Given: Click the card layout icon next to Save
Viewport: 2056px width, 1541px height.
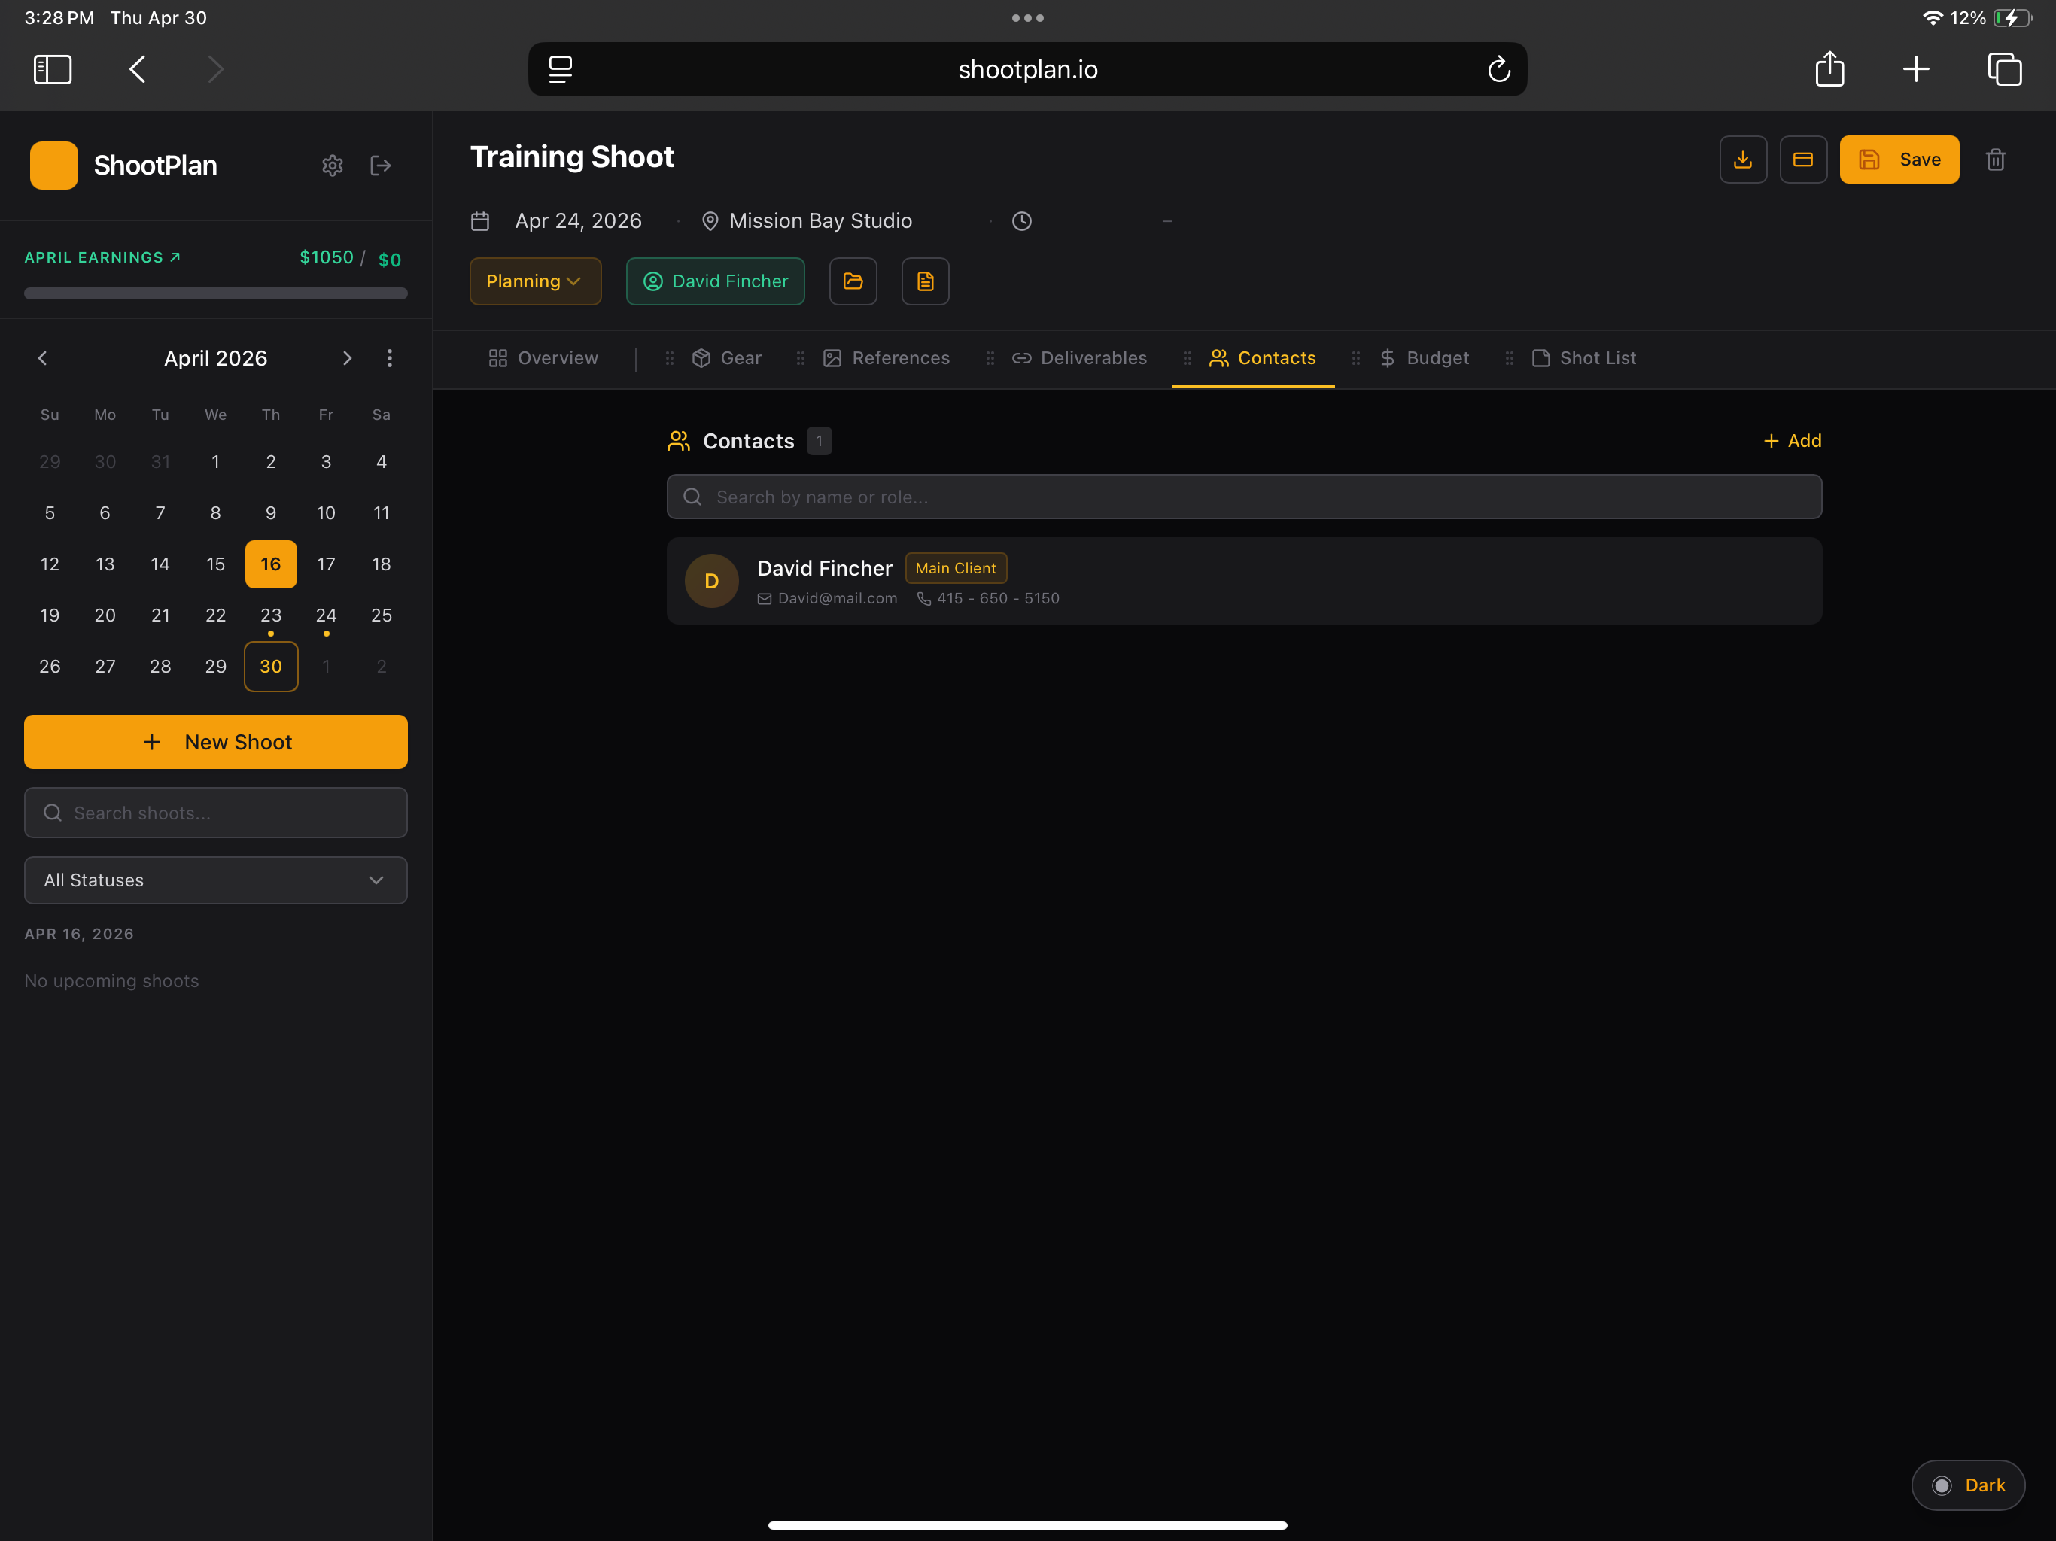Looking at the screenshot, I should coord(1803,160).
